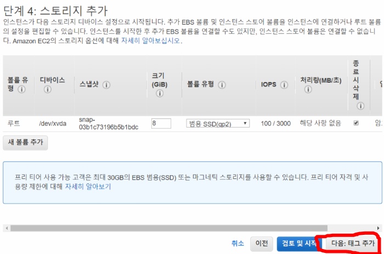The width and height of the screenshot is (384, 254).
Task: Select the snapshot ID snap-03b1c73196b5b1bdc text
Action: click(109, 124)
